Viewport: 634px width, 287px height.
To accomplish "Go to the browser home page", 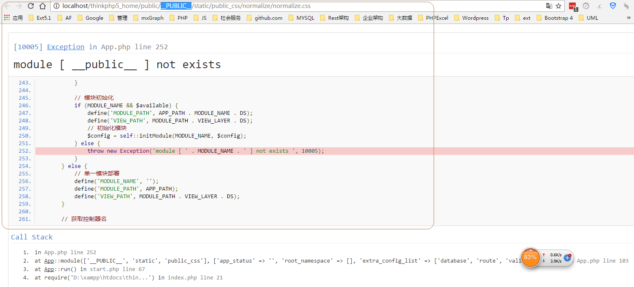I will pos(43,6).
